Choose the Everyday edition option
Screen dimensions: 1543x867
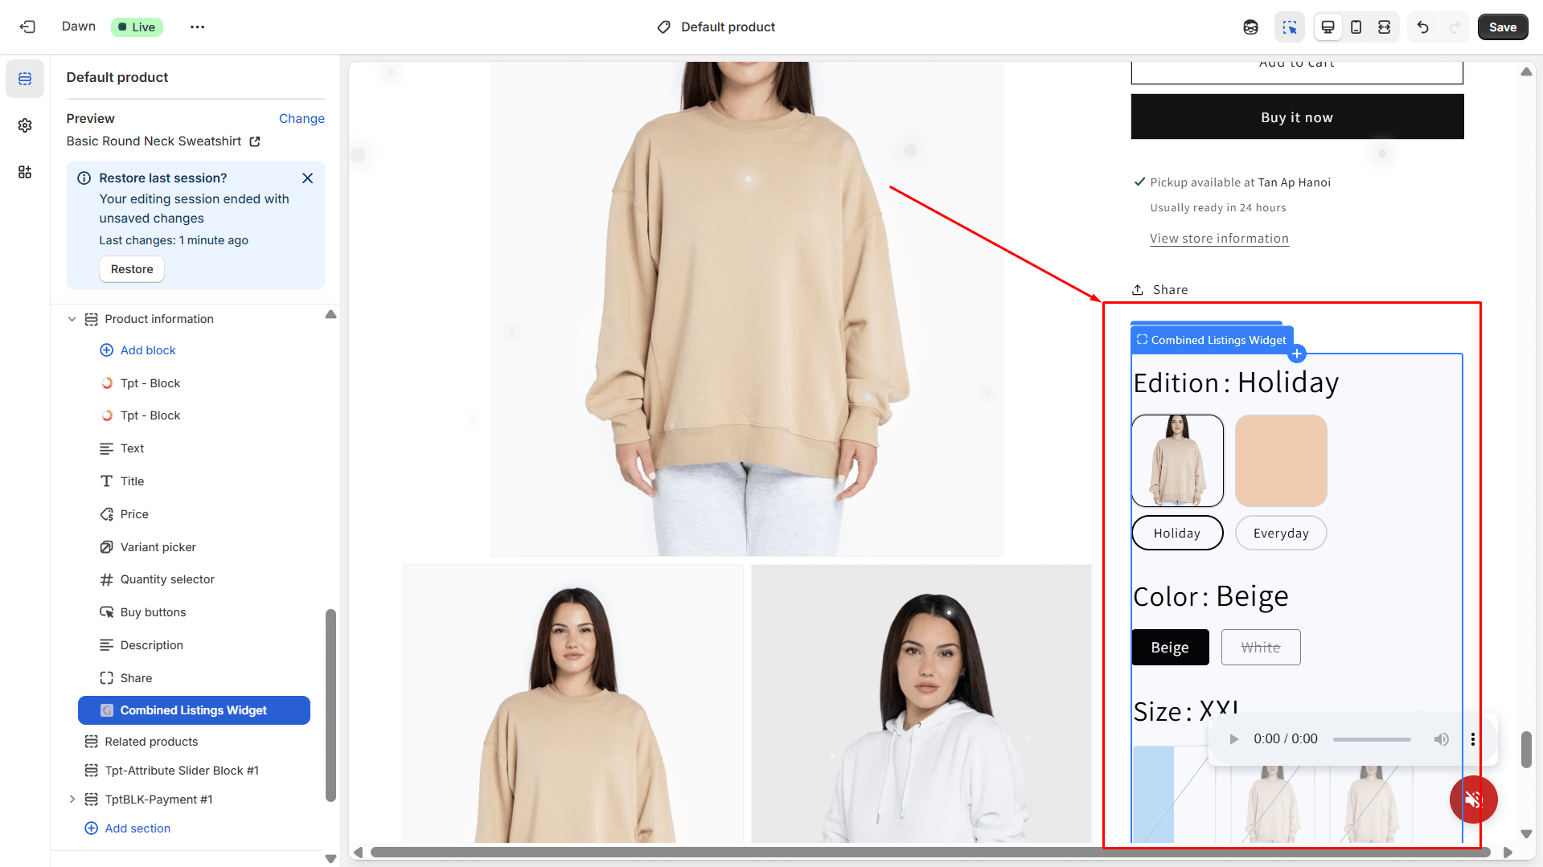point(1281,533)
